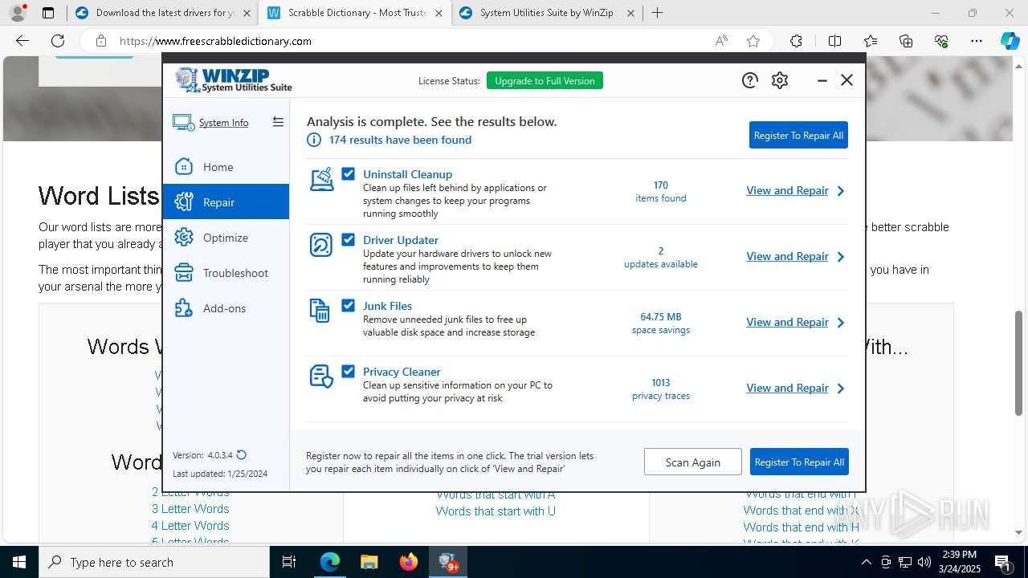Open Words that start with U link
1028x578 pixels.
[496, 511]
